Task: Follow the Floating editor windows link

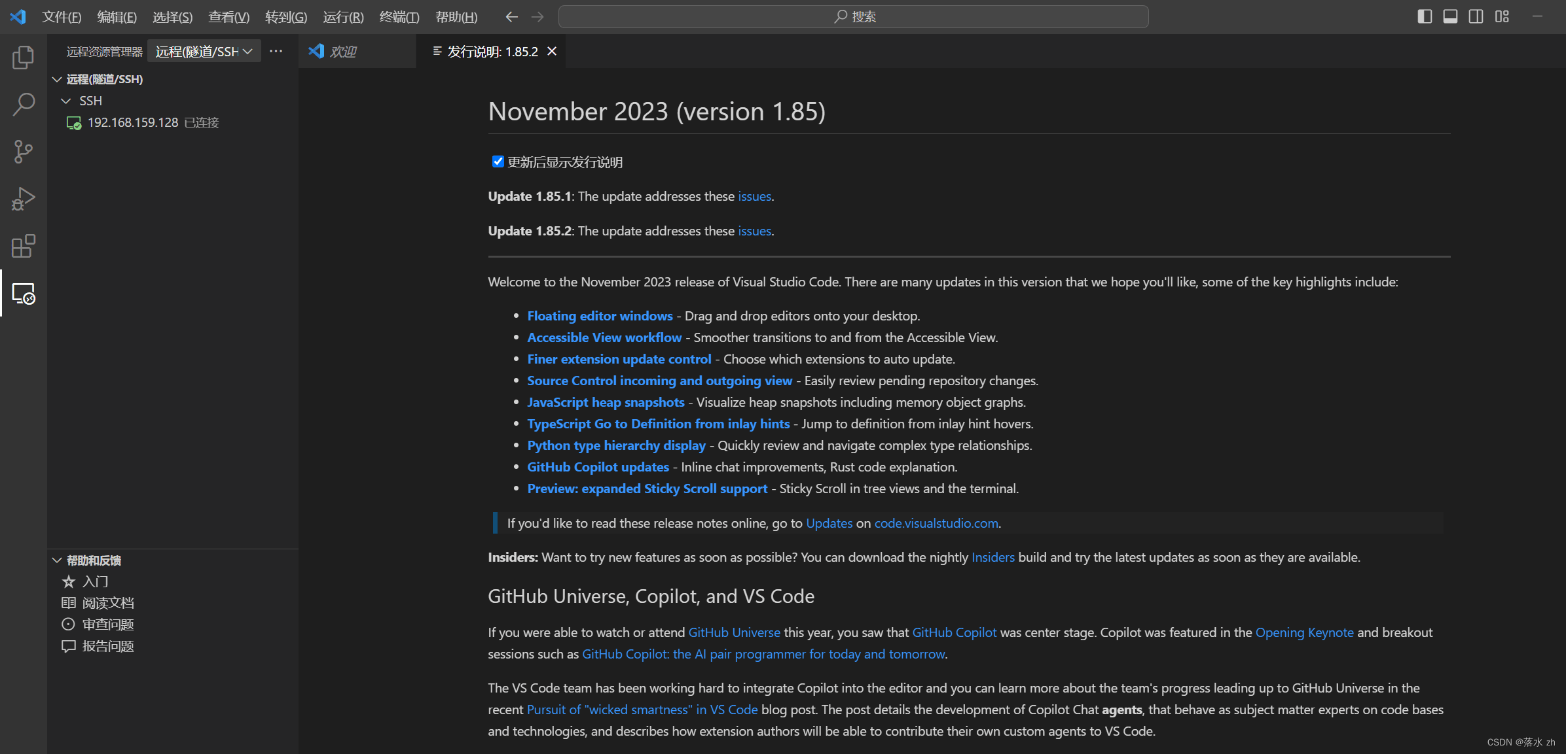Action: (x=600, y=316)
